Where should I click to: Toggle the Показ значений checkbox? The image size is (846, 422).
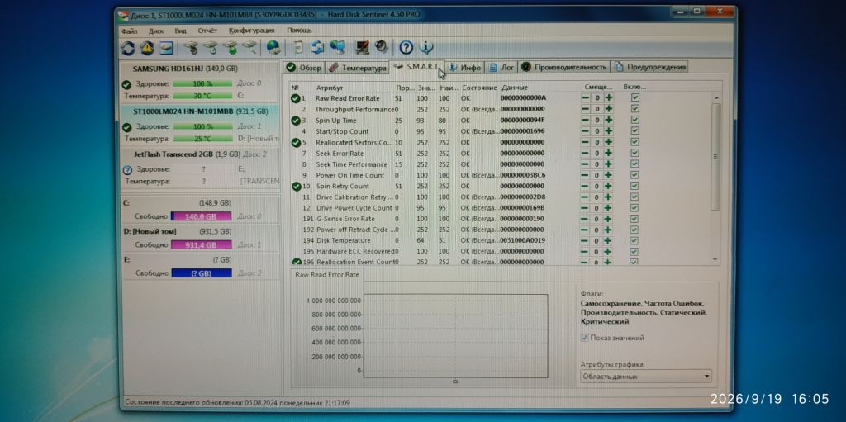[584, 338]
